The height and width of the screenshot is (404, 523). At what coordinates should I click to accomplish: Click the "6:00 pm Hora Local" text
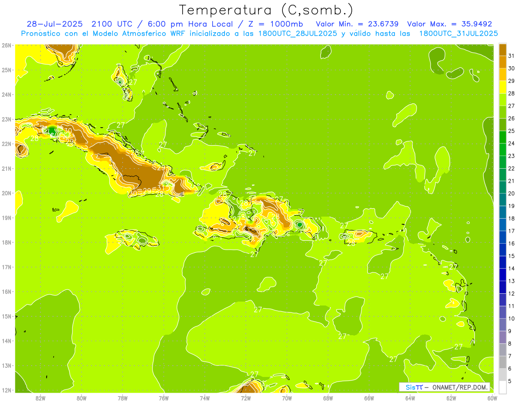click(x=190, y=24)
